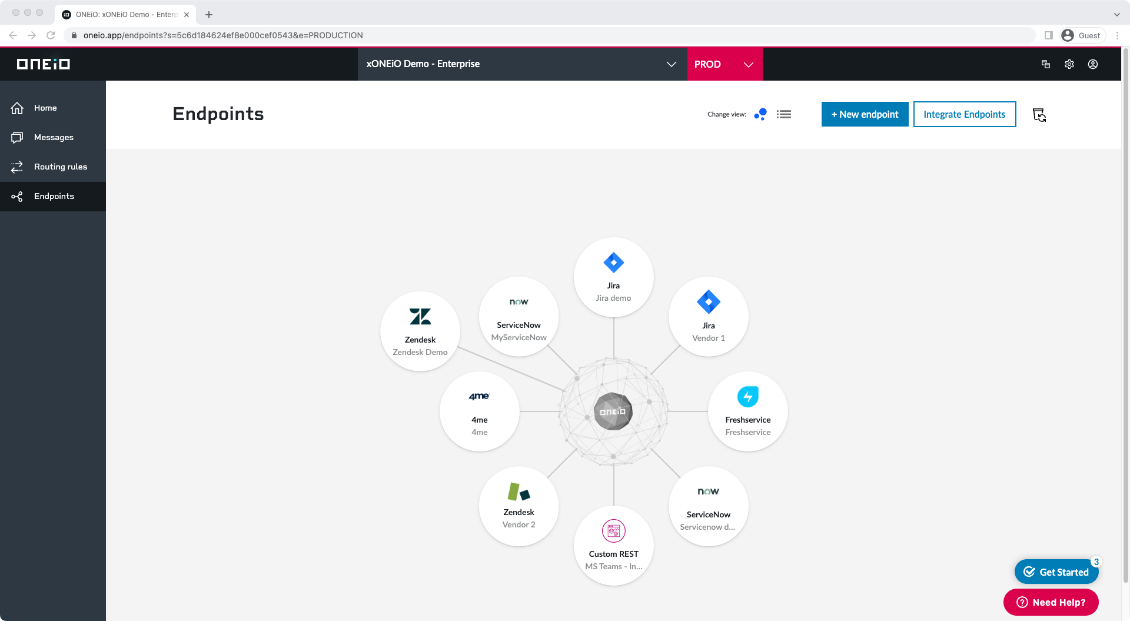The height and width of the screenshot is (621, 1130).
Task: Open the Get Started checklist with badge 3
Action: pos(1056,572)
